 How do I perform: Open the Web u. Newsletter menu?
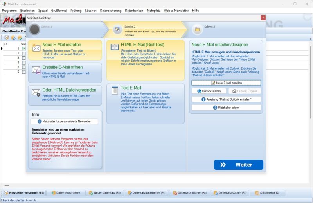point(176,11)
